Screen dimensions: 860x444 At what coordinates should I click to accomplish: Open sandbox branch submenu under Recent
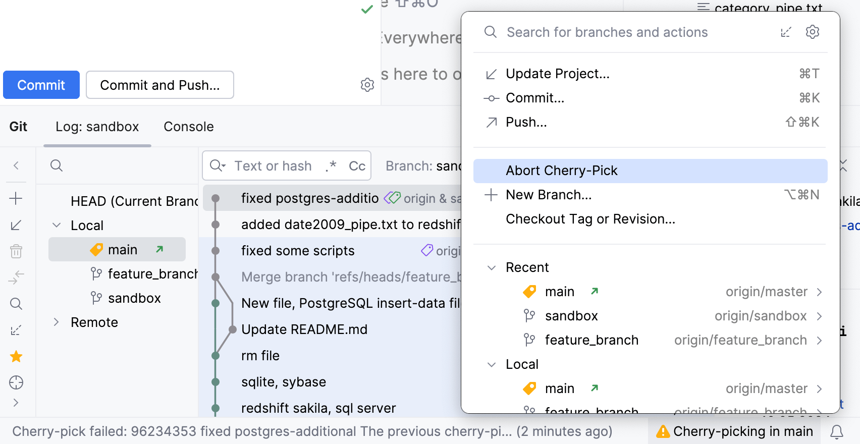(819, 316)
